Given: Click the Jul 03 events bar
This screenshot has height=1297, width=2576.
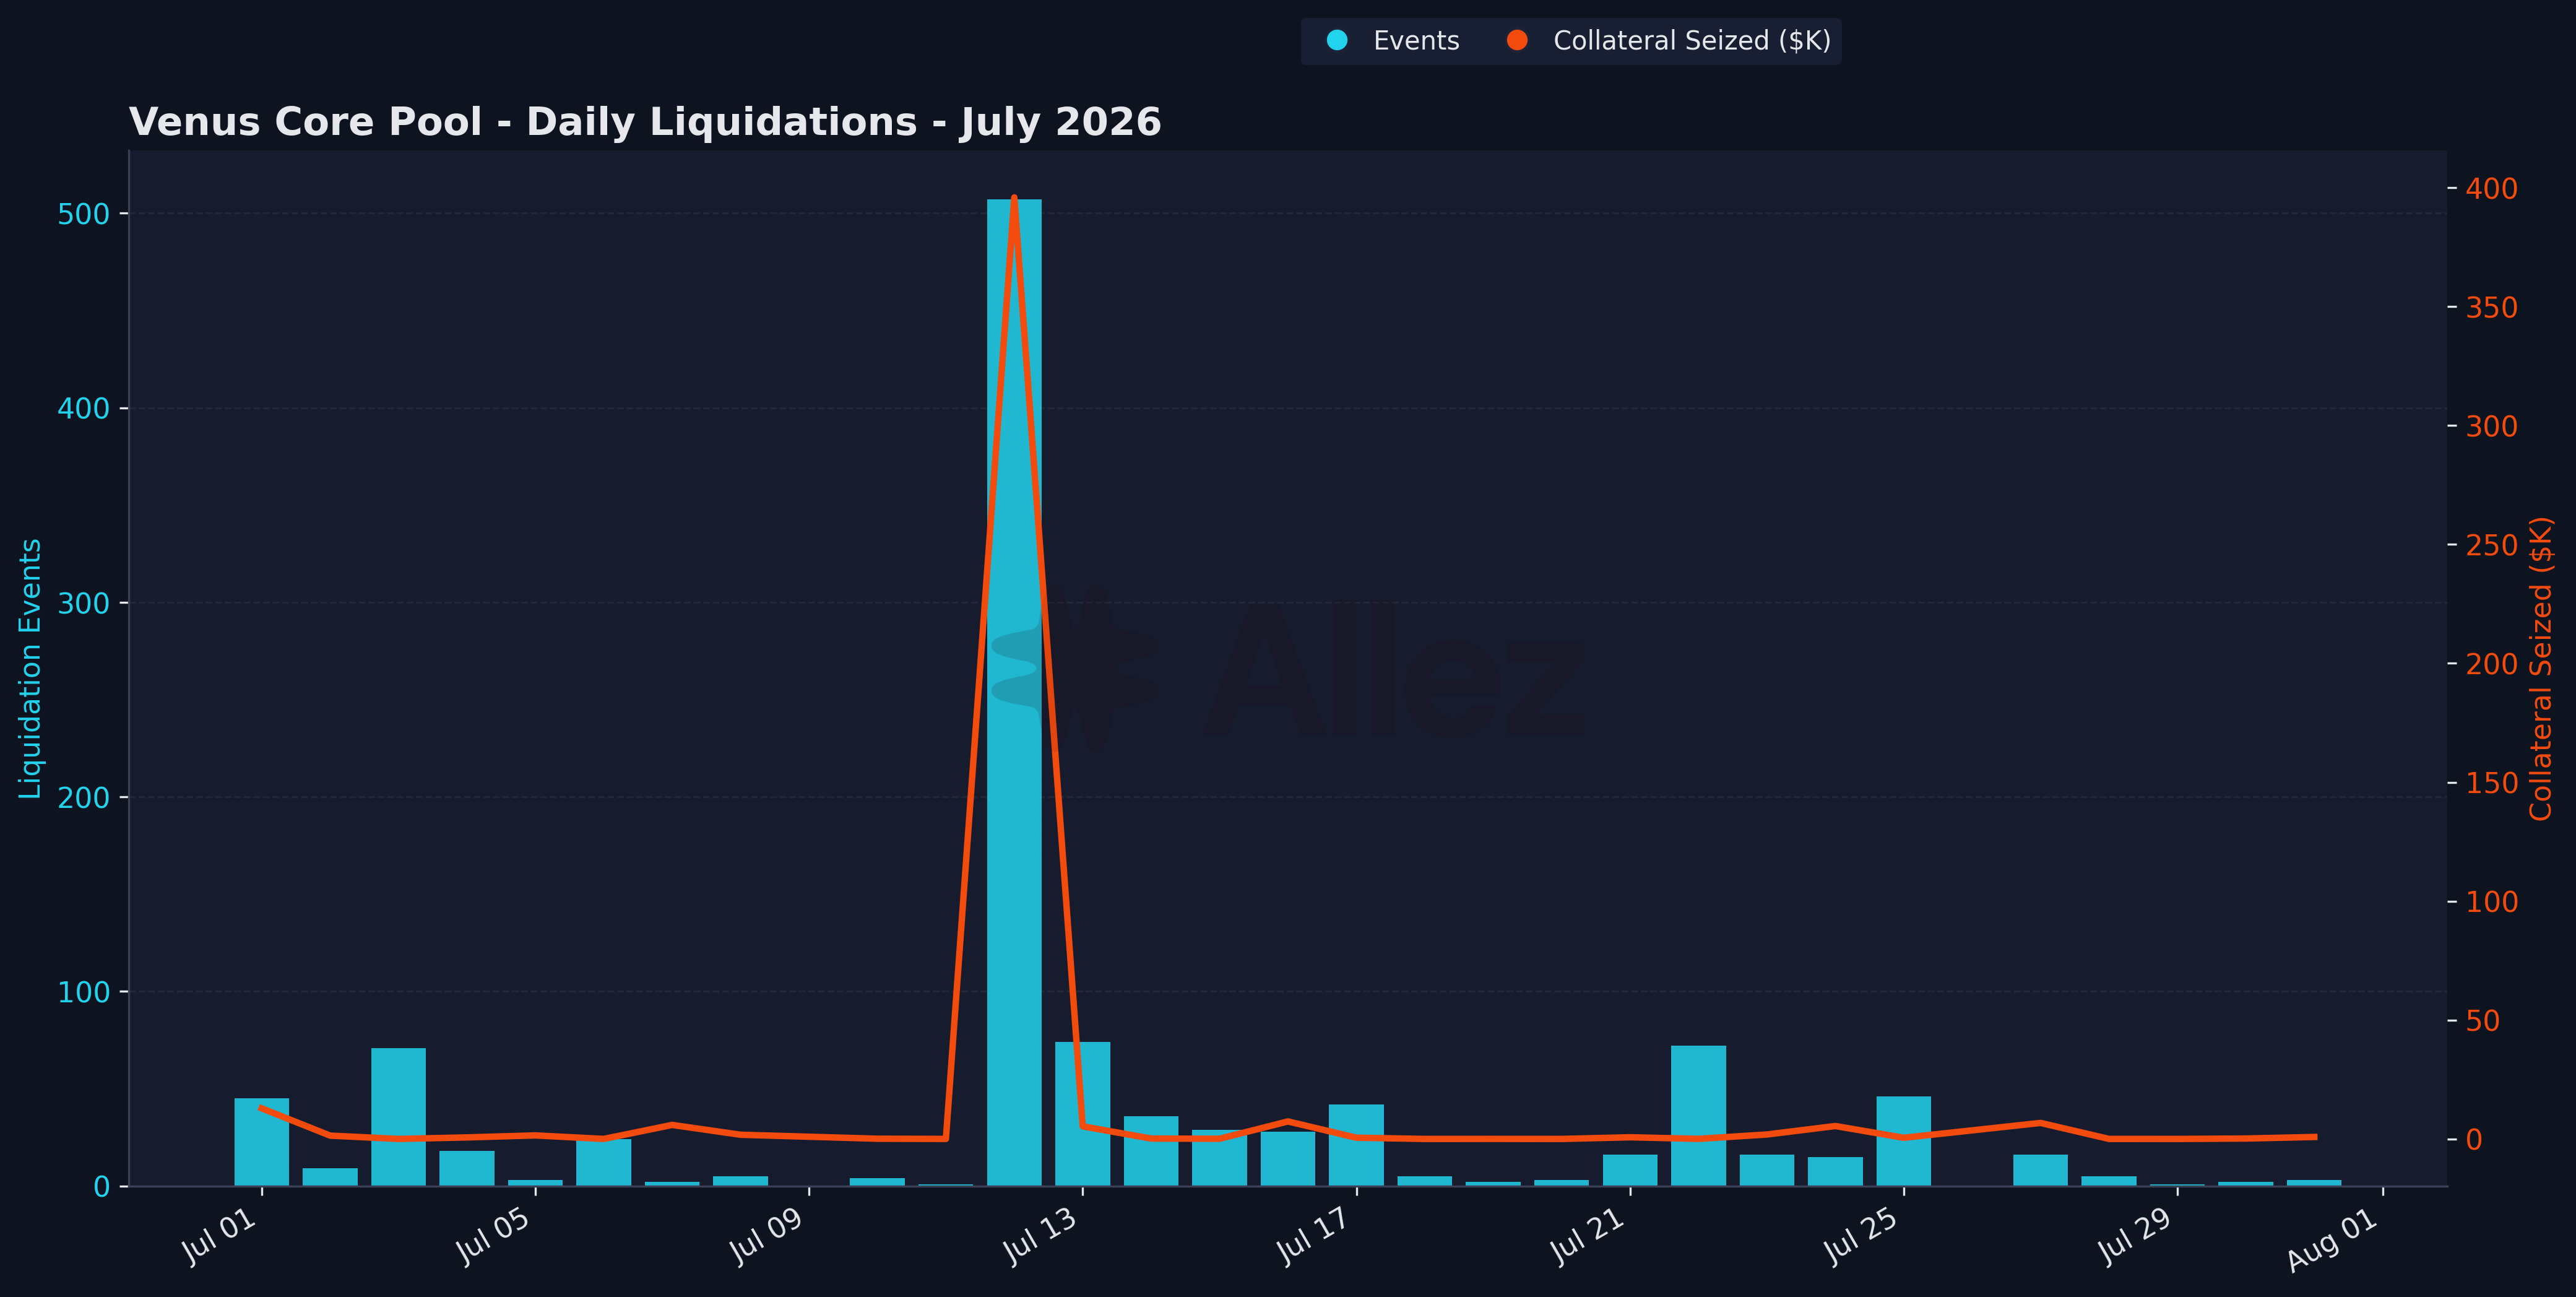Looking at the screenshot, I should 398,1117.
